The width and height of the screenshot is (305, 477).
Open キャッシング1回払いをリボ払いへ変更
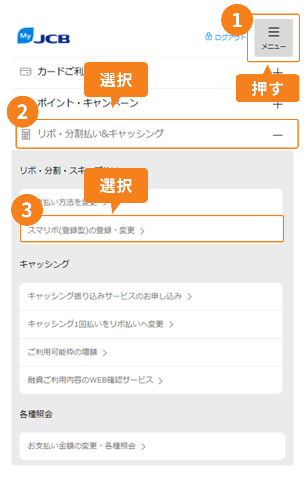[x=151, y=324]
